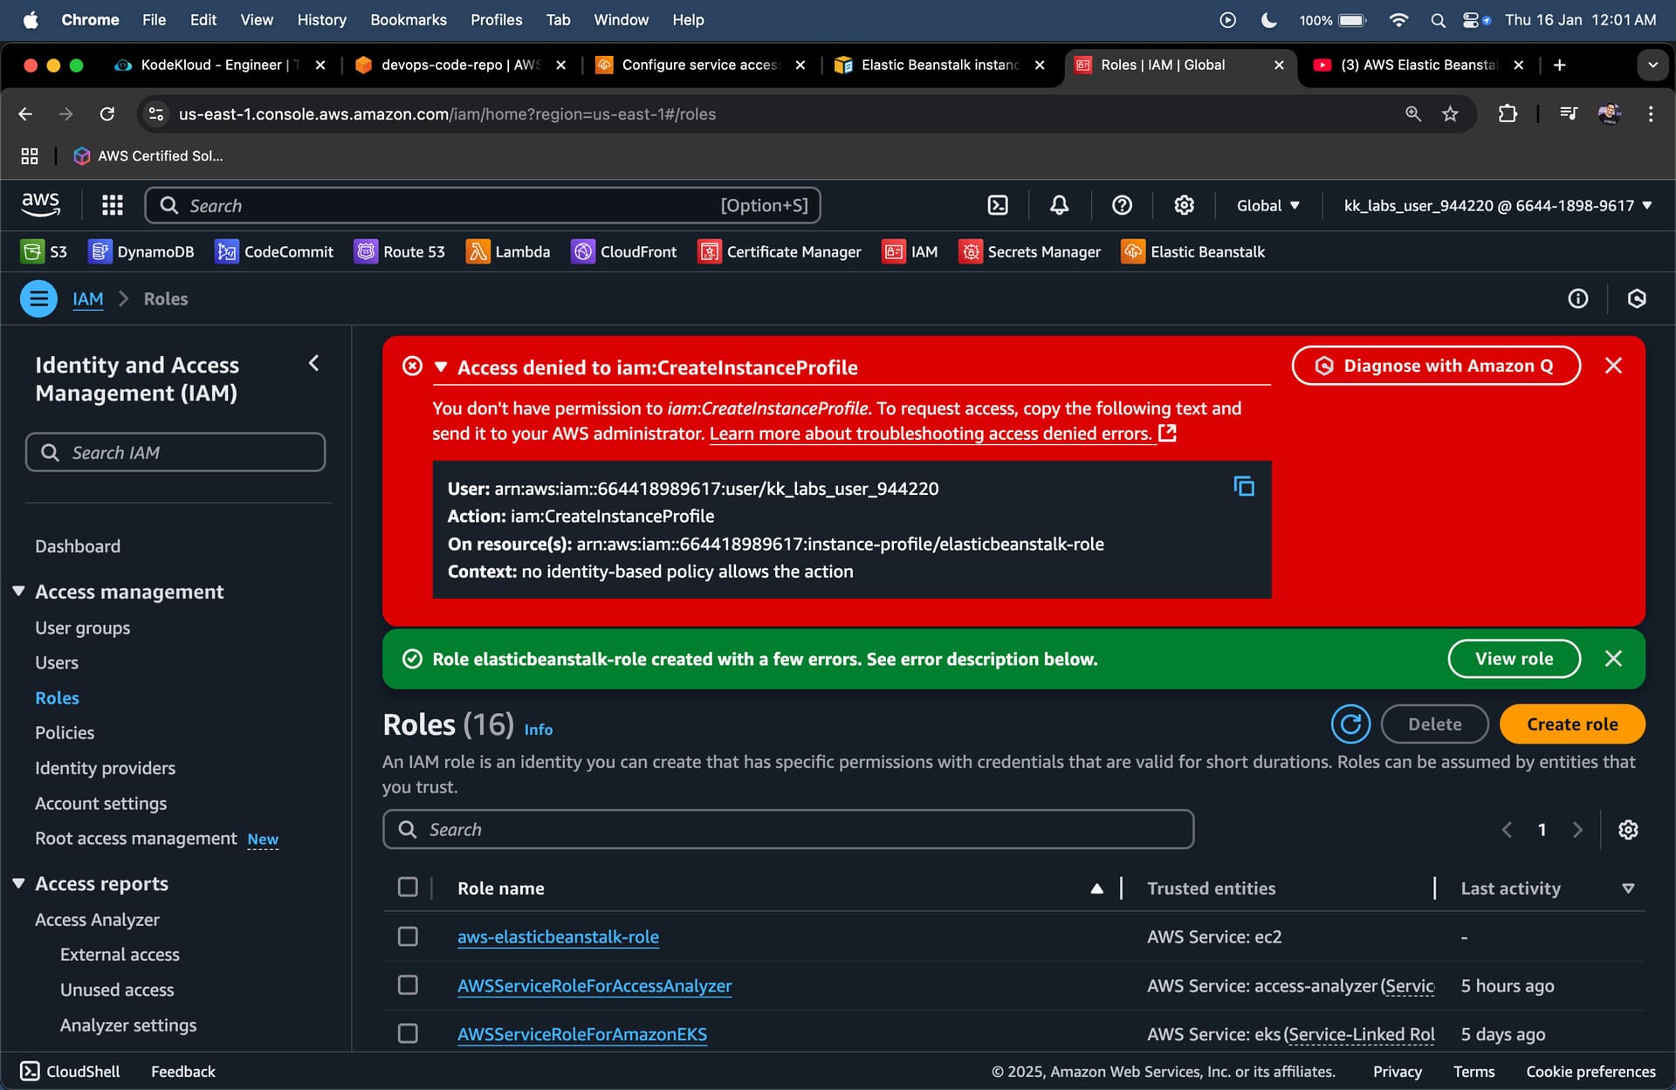Toggle the select-all roles checkbox
This screenshot has width=1676, height=1090.
pos(408,888)
